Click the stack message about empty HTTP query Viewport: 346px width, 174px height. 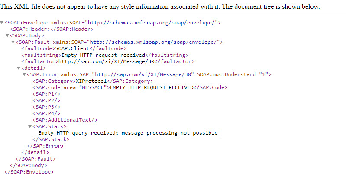128,133
